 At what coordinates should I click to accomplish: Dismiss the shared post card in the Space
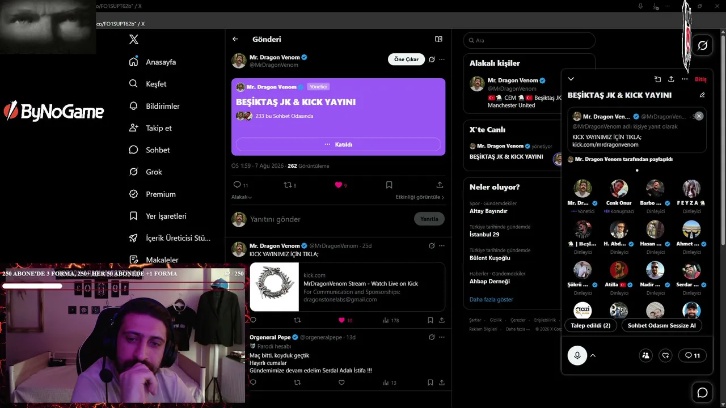(699, 116)
